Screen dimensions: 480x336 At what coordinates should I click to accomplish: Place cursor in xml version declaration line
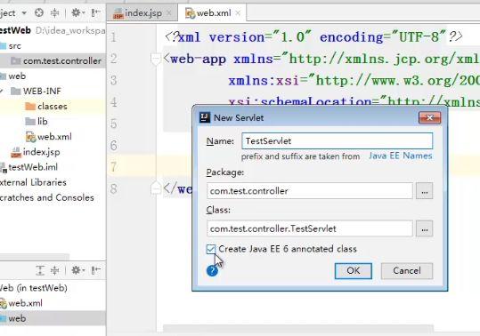(313, 37)
